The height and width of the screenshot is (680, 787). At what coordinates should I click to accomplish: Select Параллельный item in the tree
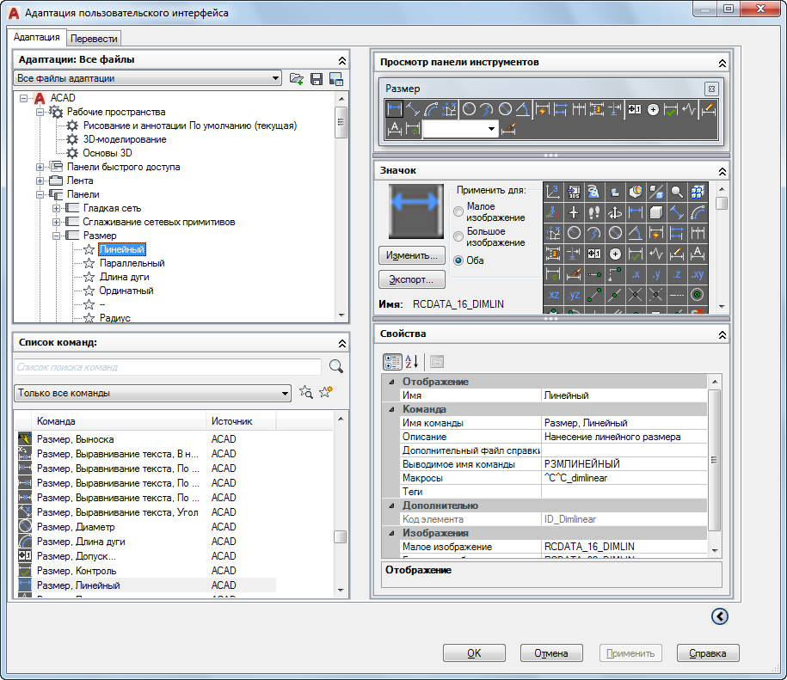[x=132, y=263]
